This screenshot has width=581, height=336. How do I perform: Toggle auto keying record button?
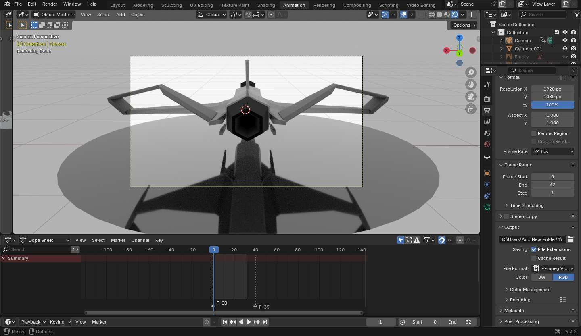(207, 322)
